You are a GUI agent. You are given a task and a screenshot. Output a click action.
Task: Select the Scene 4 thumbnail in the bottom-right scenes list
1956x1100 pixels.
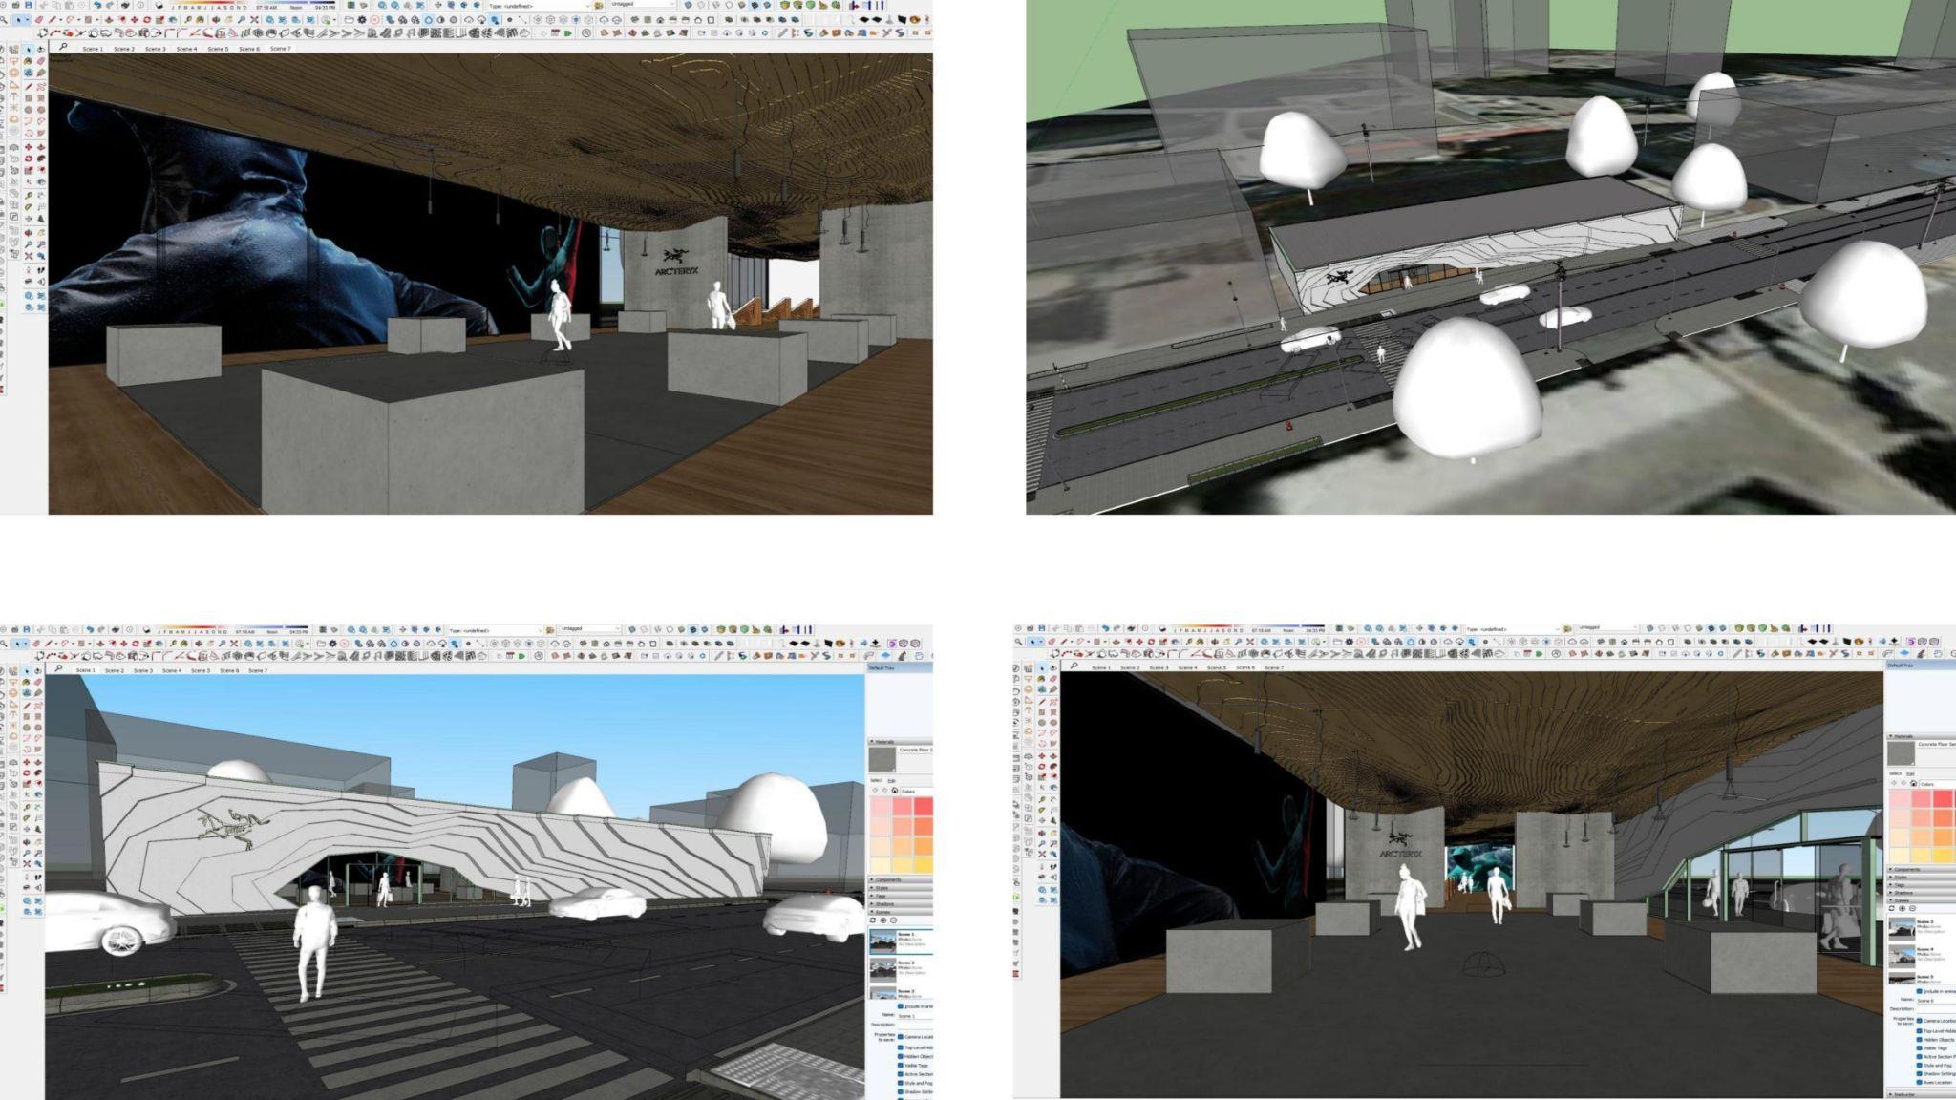click(1902, 956)
